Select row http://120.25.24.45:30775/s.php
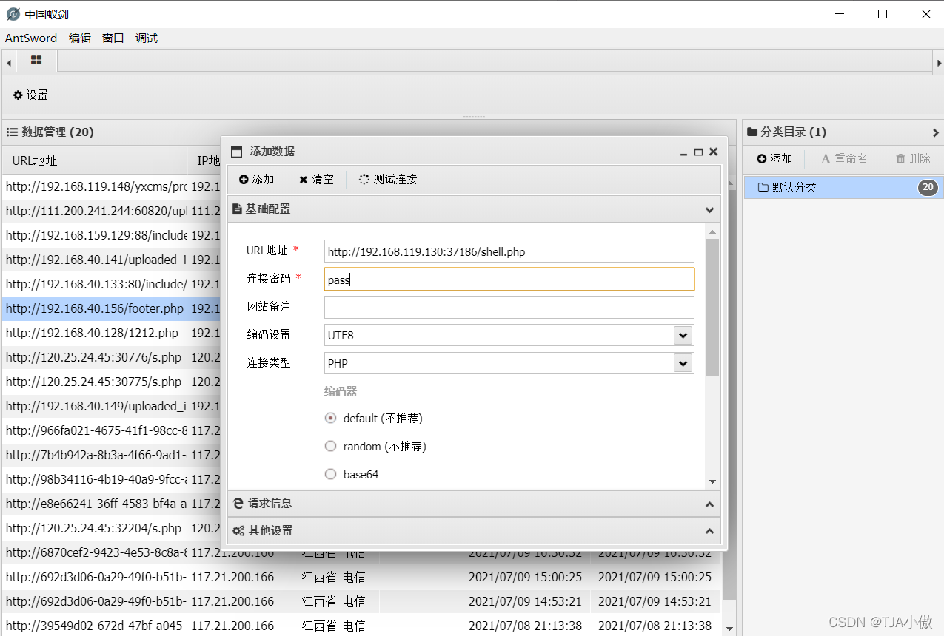 pos(111,382)
